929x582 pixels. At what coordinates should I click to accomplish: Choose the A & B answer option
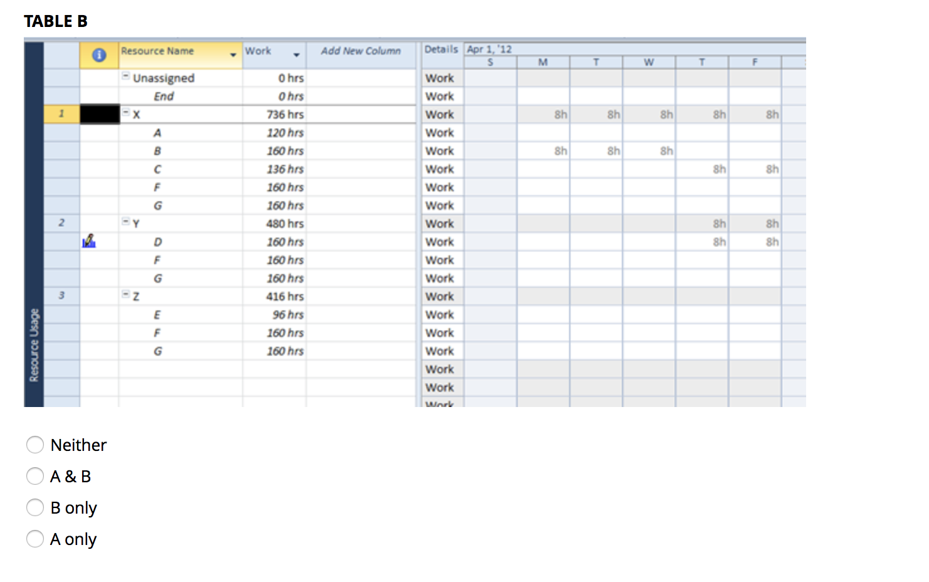click(35, 476)
